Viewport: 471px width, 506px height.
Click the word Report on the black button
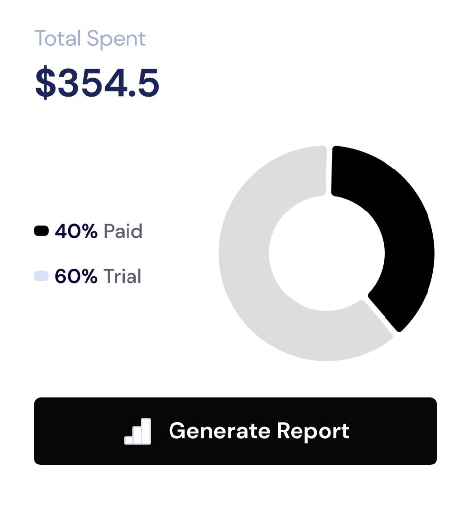(x=313, y=431)
